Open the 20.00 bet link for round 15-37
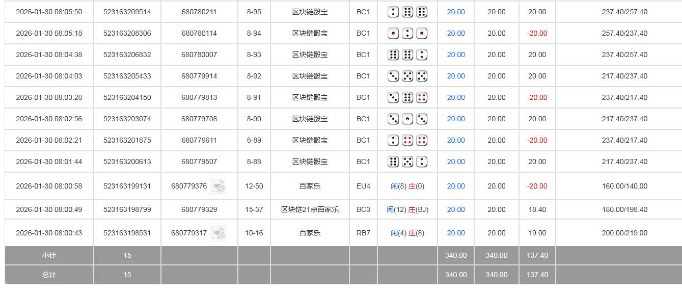The image size is (682, 296). tap(455, 209)
